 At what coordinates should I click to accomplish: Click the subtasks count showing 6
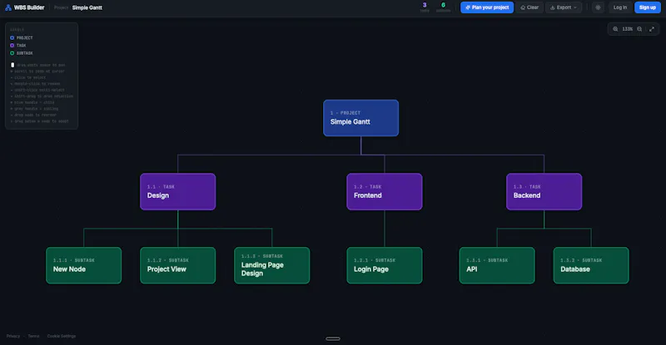(x=443, y=7)
